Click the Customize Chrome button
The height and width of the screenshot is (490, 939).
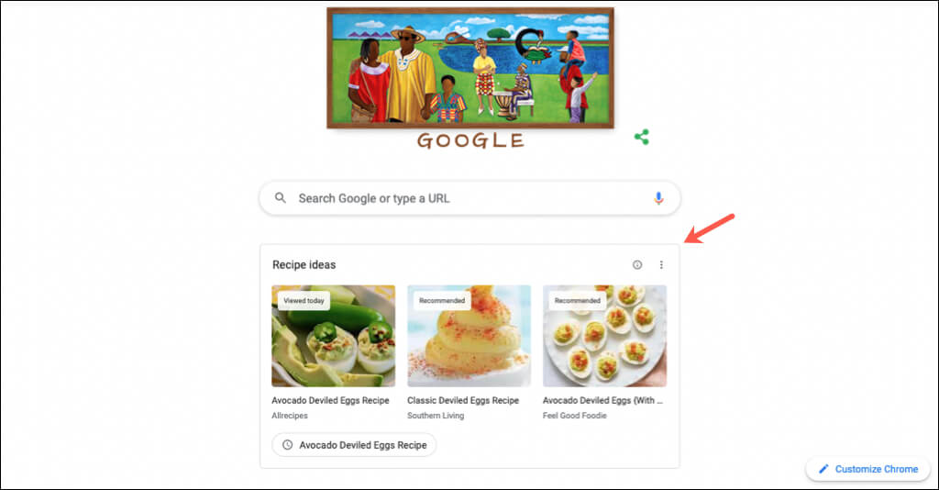tap(867, 469)
